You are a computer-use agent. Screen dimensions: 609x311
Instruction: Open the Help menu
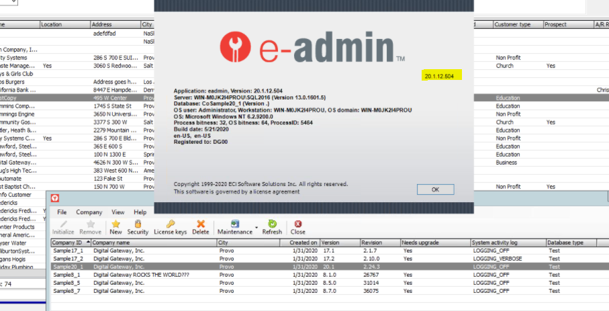[140, 212]
